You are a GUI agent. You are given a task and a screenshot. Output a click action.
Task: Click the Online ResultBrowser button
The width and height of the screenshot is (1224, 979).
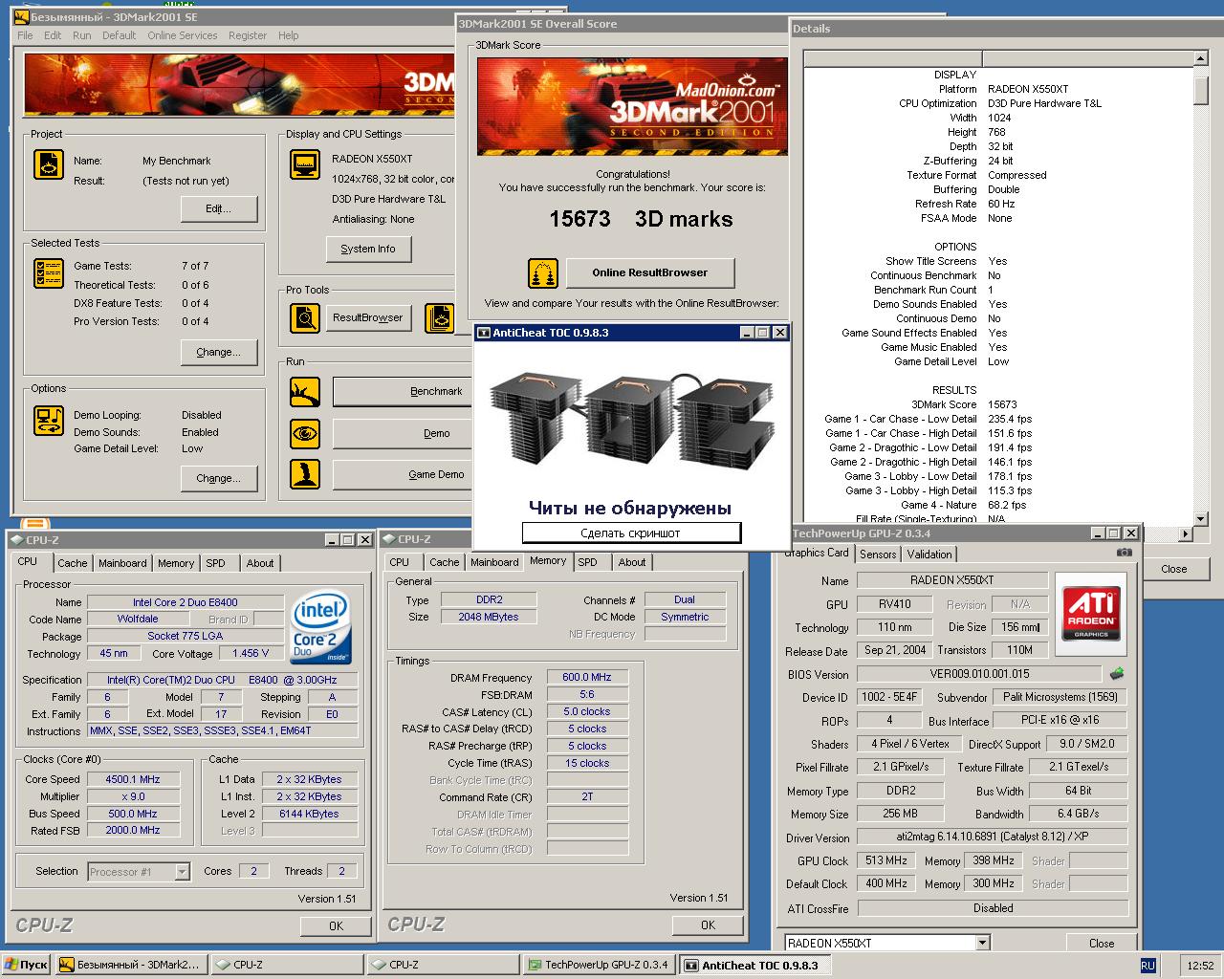(x=650, y=272)
